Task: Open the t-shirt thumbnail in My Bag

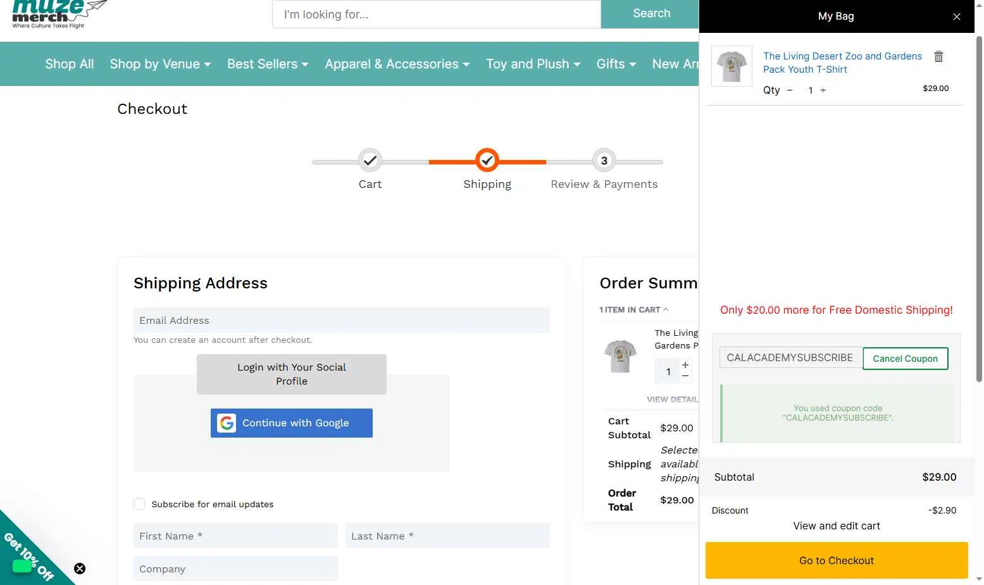Action: [x=732, y=66]
